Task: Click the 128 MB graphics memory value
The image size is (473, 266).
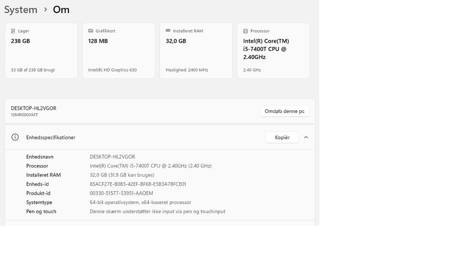Action: [x=98, y=41]
